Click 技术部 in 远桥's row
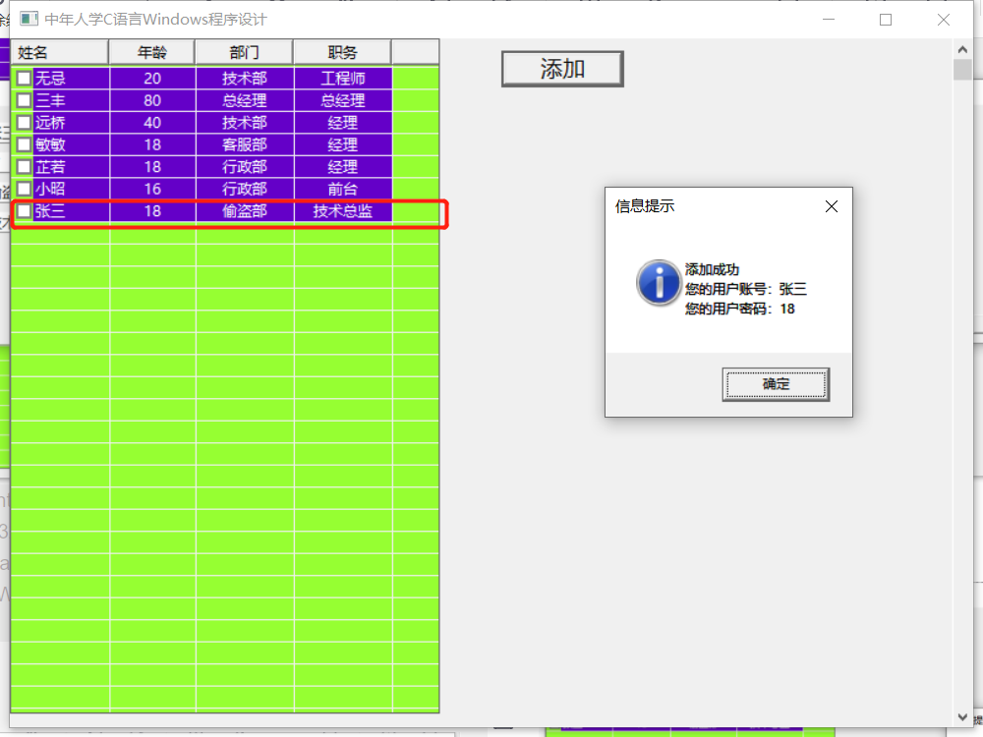This screenshot has width=983, height=737. [x=245, y=122]
